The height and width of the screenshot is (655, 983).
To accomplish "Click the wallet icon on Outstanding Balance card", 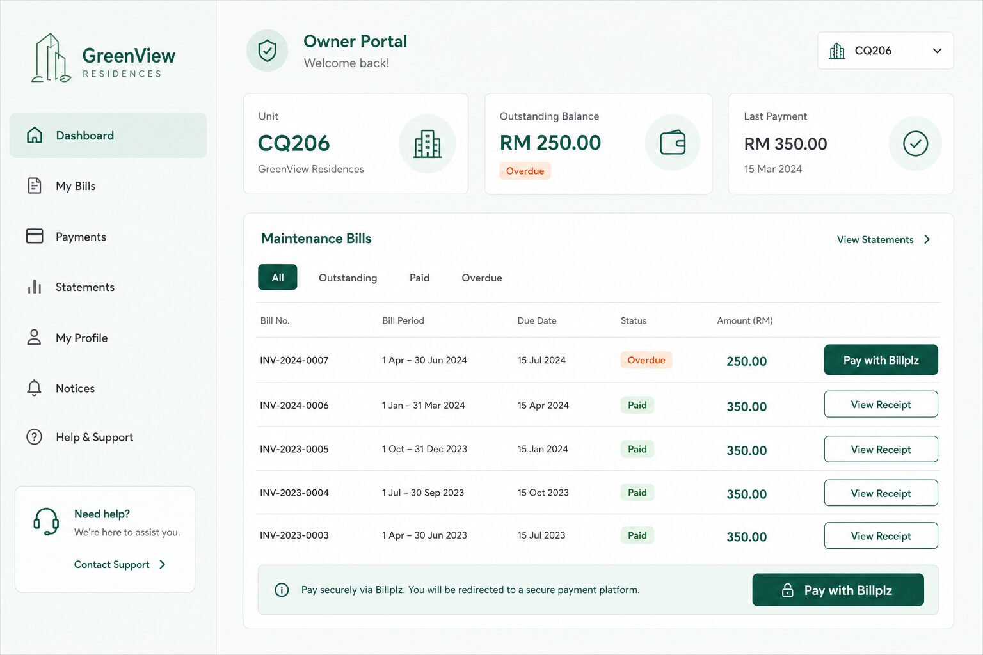I will tap(673, 142).
